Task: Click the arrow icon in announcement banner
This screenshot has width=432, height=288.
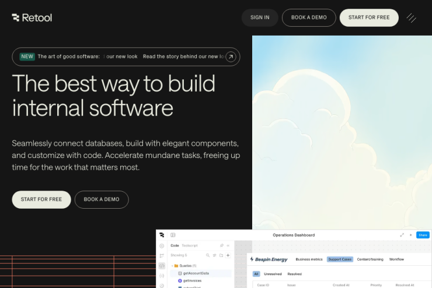Action: 231,57
